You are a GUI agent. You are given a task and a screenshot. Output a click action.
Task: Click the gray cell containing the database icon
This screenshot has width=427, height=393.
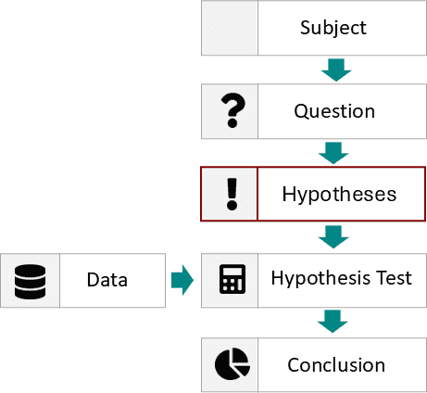pyautogui.click(x=31, y=281)
